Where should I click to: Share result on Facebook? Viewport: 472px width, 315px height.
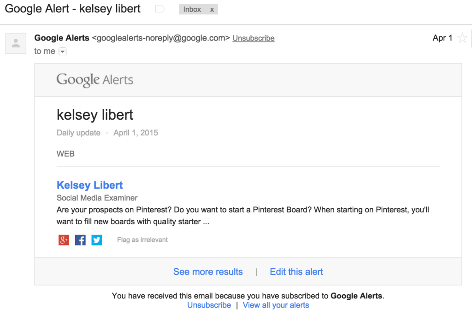click(x=80, y=240)
